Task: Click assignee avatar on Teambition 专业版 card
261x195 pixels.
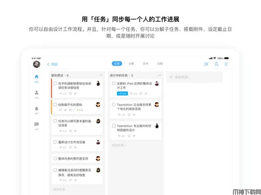Action: [x=157, y=126]
